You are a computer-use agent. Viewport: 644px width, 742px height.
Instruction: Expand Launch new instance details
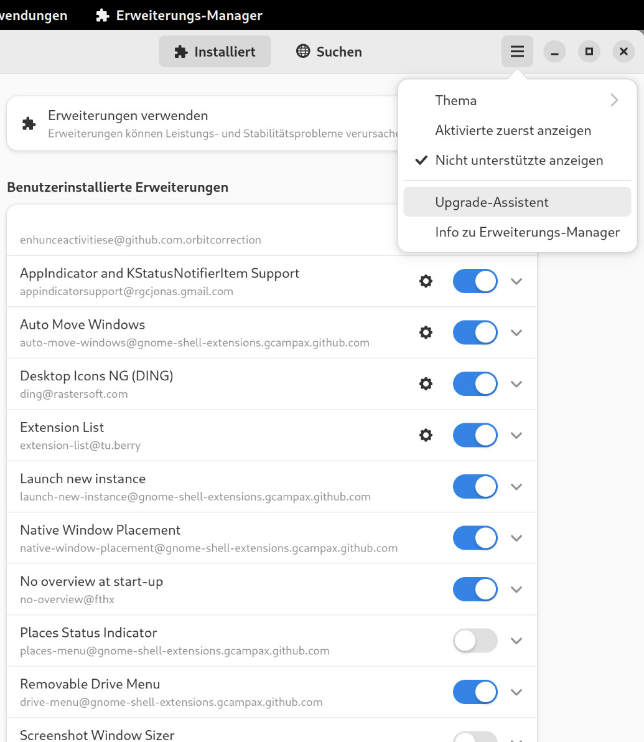516,486
